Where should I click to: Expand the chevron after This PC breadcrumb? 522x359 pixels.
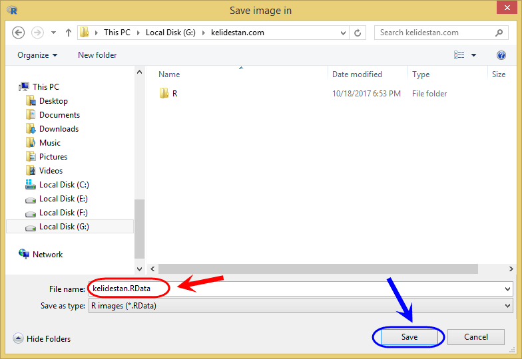click(138, 33)
